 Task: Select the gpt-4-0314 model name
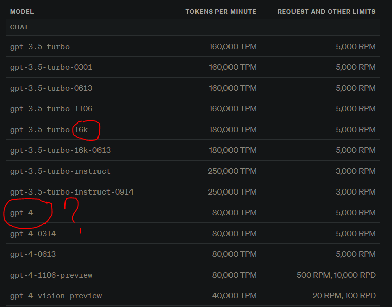33,234
